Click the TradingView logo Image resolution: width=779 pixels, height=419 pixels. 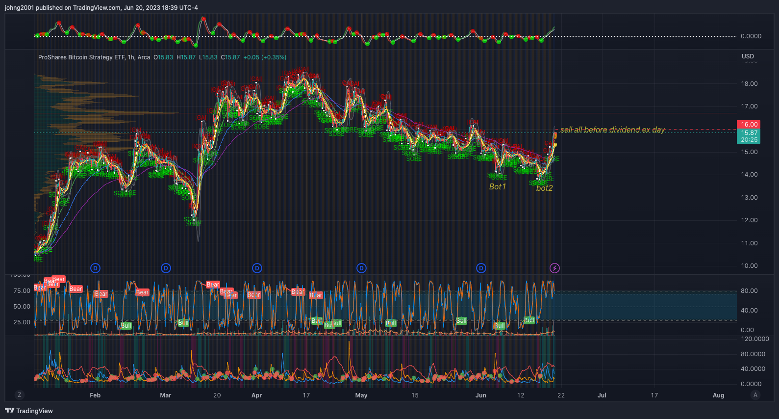(x=28, y=411)
